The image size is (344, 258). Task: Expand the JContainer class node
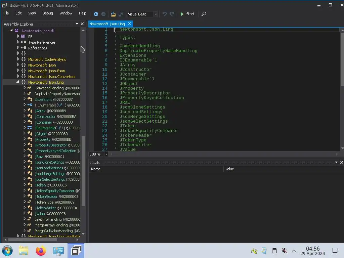[x=25, y=122]
